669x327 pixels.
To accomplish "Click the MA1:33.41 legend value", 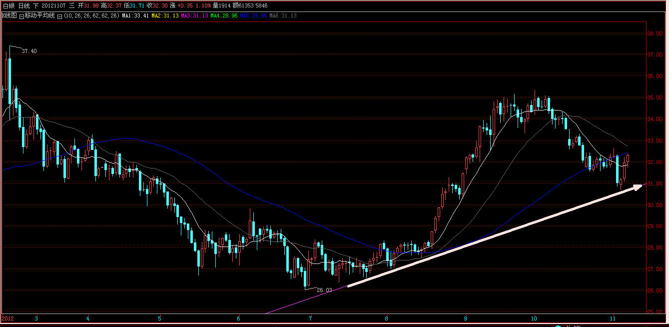I will click(x=135, y=16).
